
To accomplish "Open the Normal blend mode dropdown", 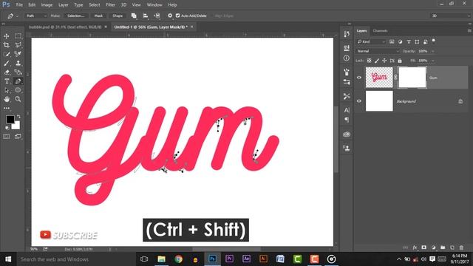I will (x=378, y=51).
